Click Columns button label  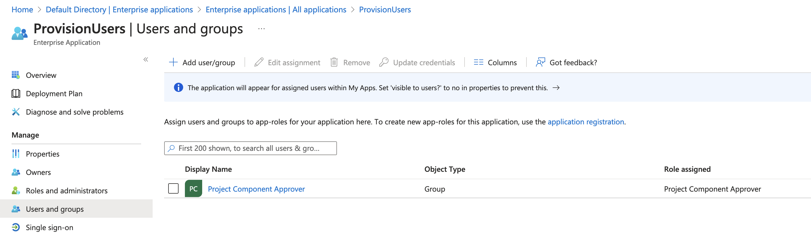(x=502, y=63)
